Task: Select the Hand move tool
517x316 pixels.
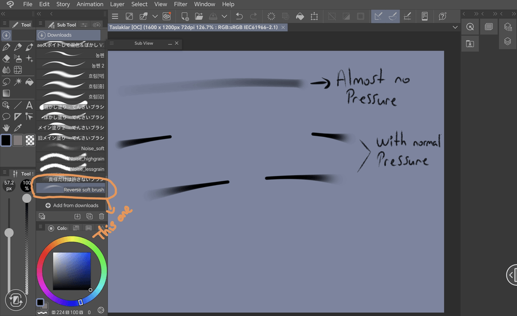Action: point(6,128)
